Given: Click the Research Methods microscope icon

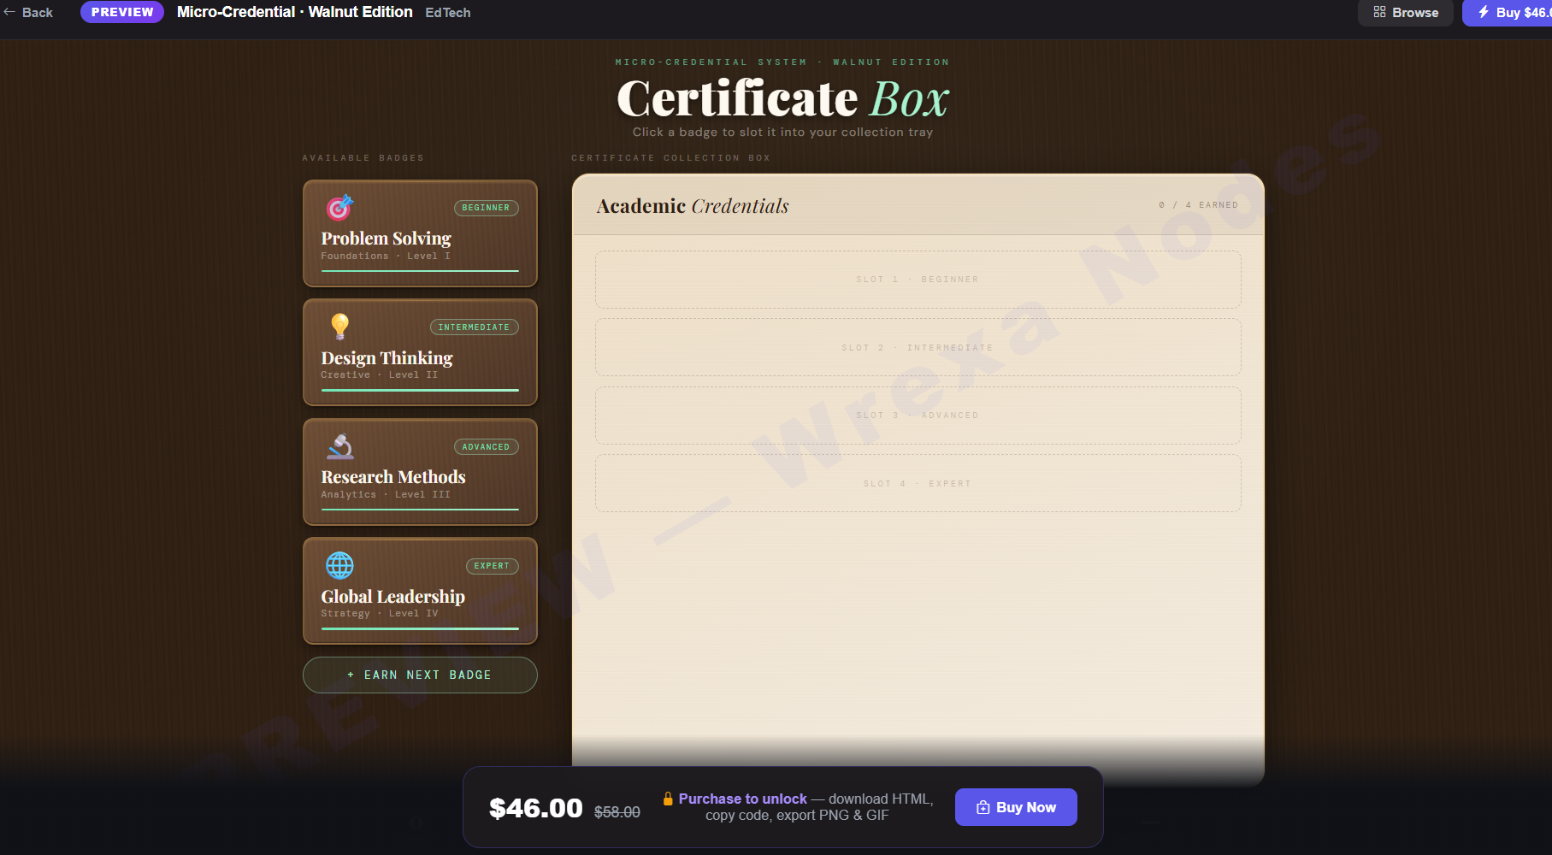Looking at the screenshot, I should pos(339,445).
